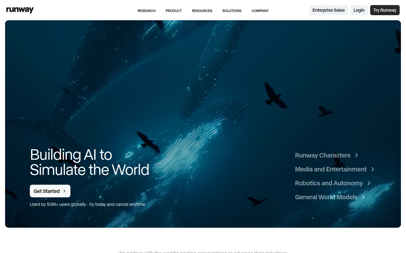The image size is (406, 253).
Task: Open the Robotics and Autonomy link
Action: click(x=333, y=183)
